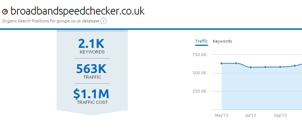
Task: Click the 2.1K keywords figure
Action: tap(91, 44)
